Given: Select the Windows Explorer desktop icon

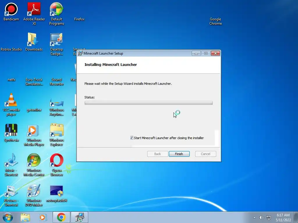Looking at the screenshot, I should click(x=56, y=135).
